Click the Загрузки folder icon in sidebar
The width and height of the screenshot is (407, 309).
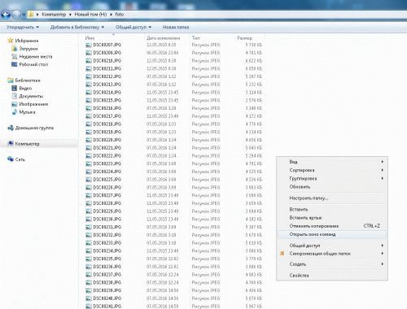[15, 49]
